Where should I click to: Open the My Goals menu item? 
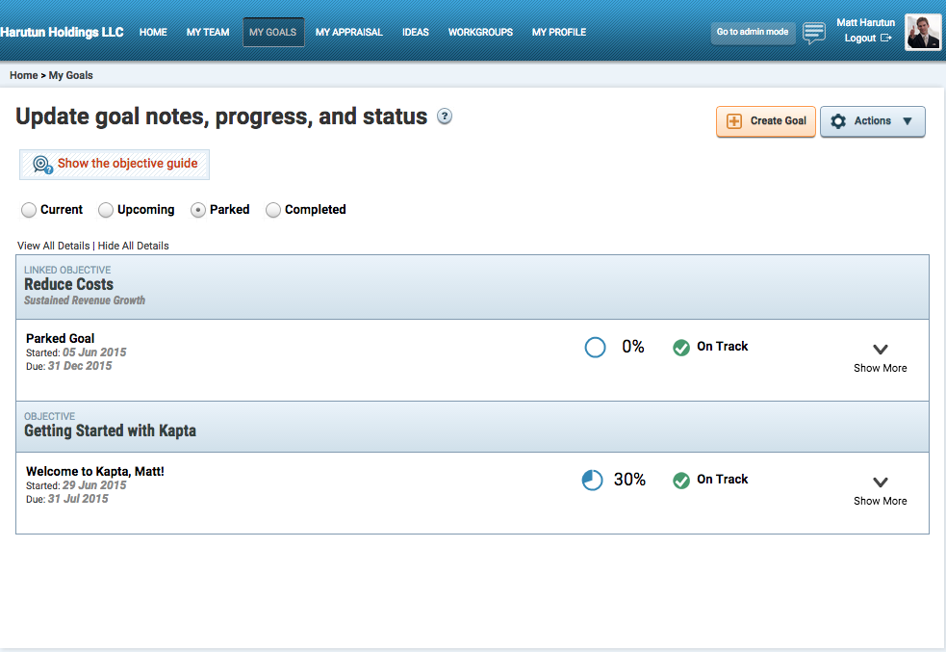[x=273, y=32]
